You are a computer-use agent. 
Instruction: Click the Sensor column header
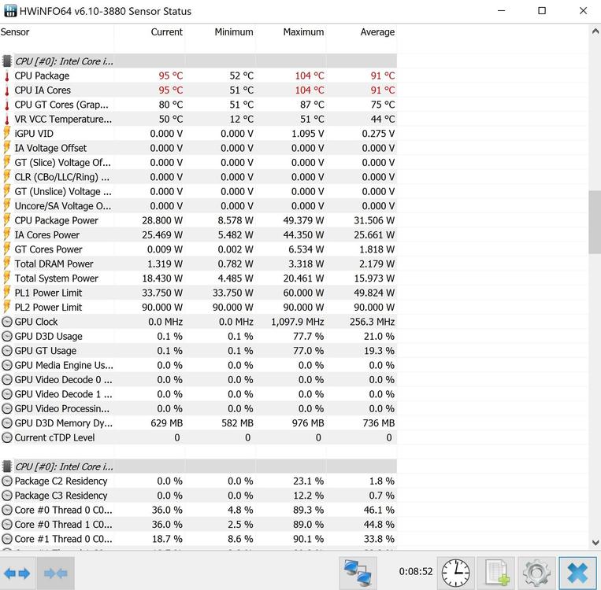tap(15, 32)
